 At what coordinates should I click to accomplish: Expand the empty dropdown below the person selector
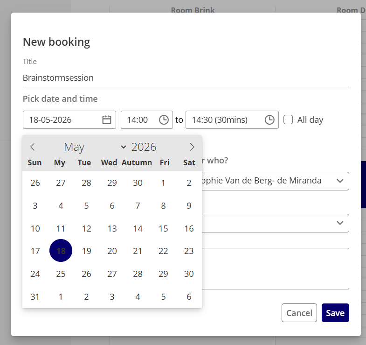(x=276, y=223)
